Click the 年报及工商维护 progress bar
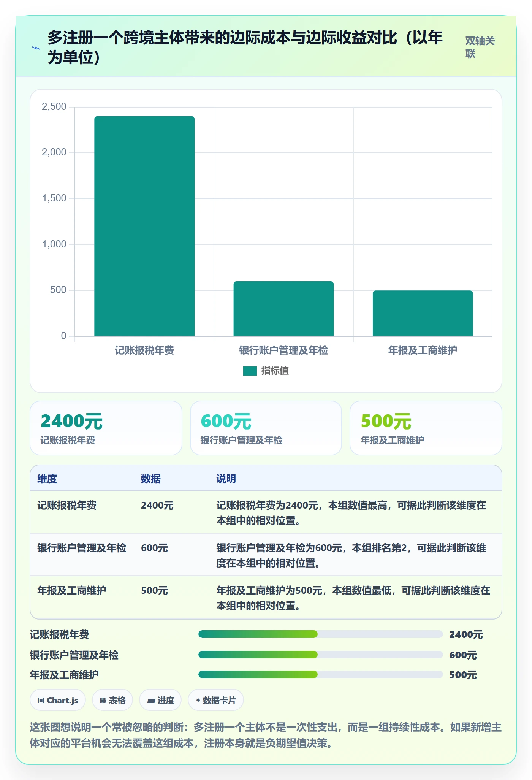The width and height of the screenshot is (532, 780). [x=320, y=674]
